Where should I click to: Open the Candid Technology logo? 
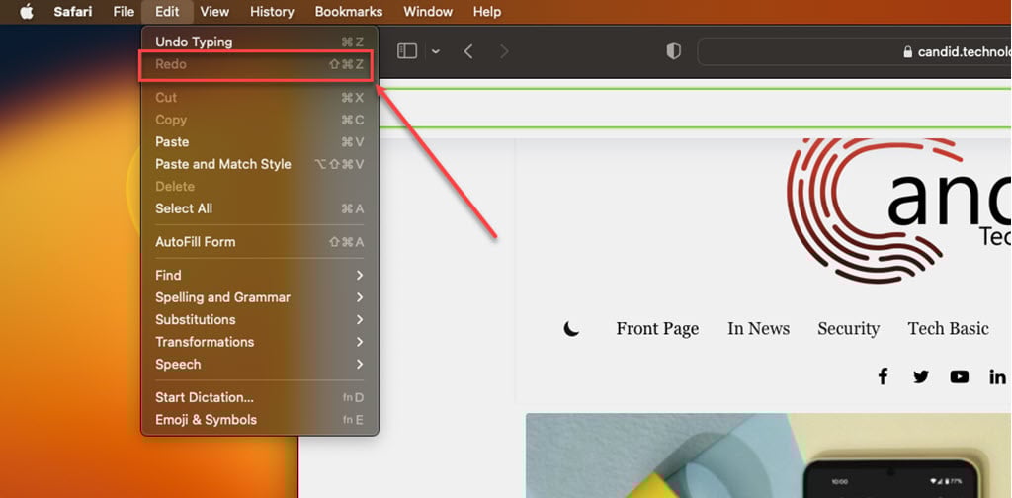[898, 210]
